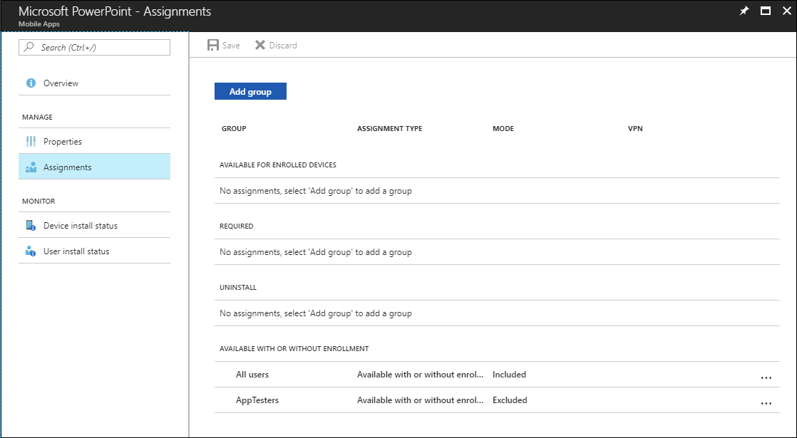Click the Save label in toolbar

[x=231, y=45]
